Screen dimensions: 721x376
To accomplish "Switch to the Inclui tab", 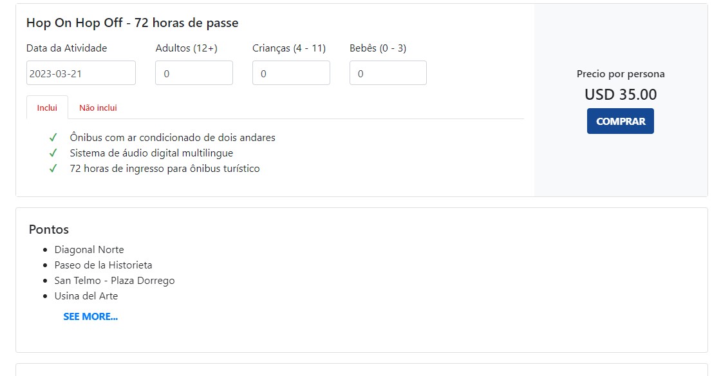I will click(x=47, y=108).
